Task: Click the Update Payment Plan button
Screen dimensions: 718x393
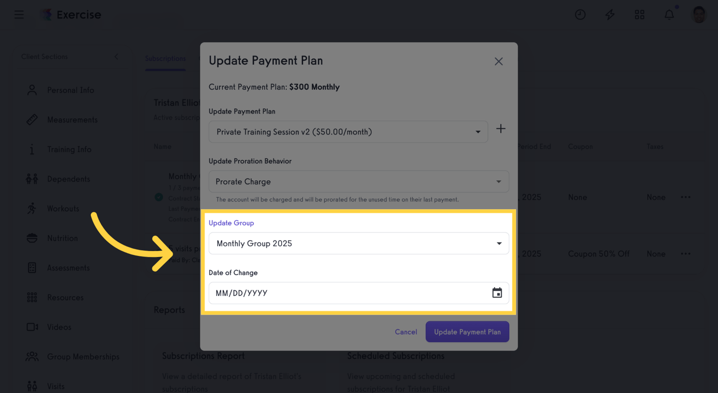Action: pyautogui.click(x=467, y=332)
